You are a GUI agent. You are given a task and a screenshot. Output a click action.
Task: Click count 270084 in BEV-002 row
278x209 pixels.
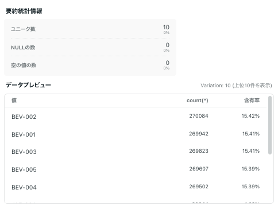199,116
